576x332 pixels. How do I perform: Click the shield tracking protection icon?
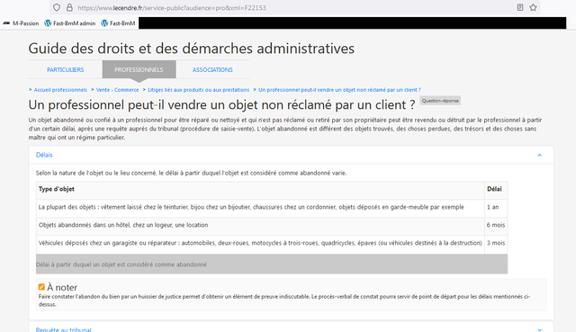[57, 7]
